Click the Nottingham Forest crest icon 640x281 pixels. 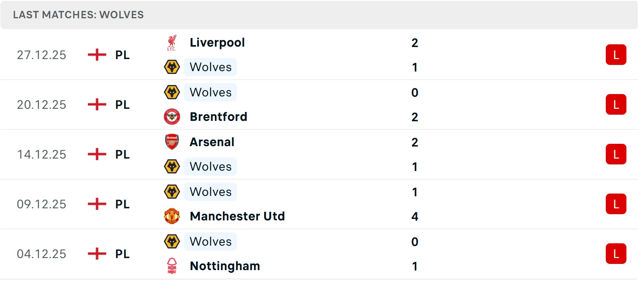point(172,266)
